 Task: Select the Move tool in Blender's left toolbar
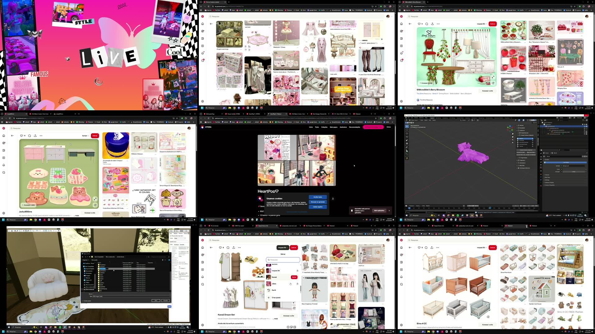(x=407, y=133)
